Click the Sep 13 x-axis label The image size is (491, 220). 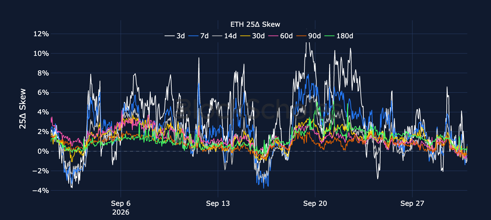218,203
